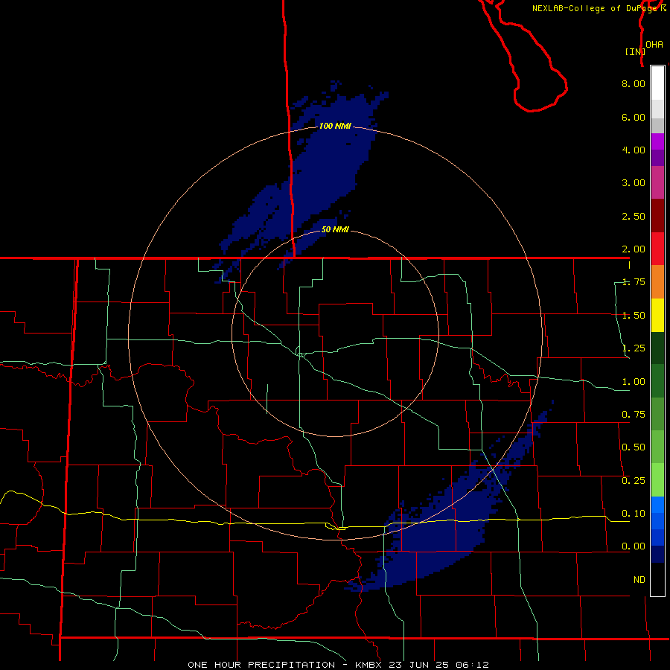Select the white swatch atop the legend

pos(657,83)
